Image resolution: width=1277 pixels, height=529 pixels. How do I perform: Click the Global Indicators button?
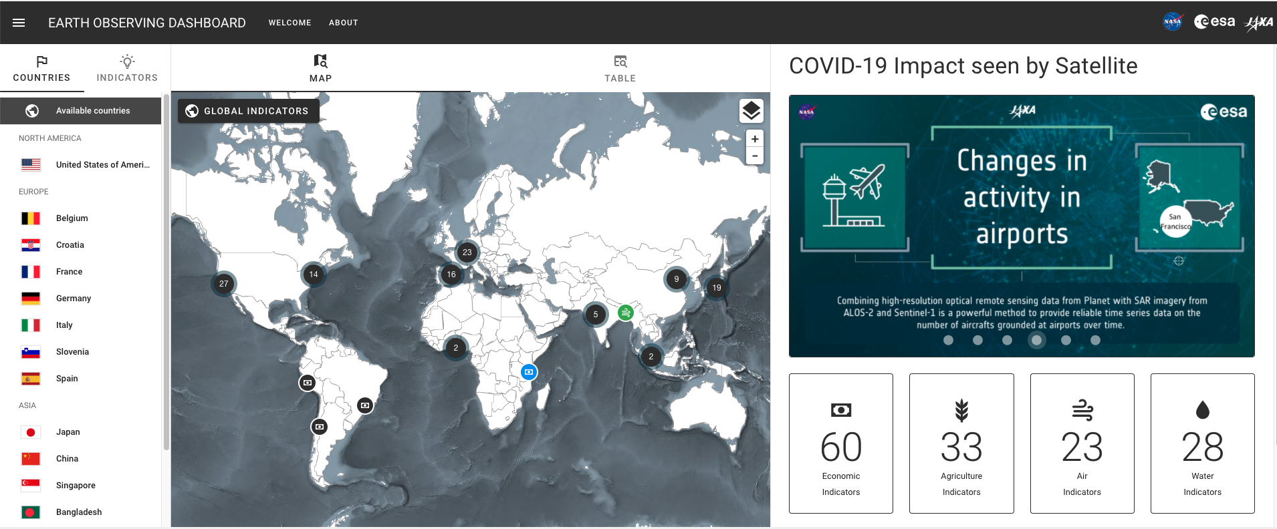[x=248, y=111]
